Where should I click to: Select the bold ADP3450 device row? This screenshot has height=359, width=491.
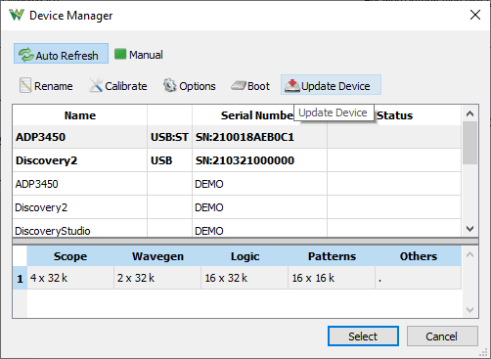pos(237,137)
